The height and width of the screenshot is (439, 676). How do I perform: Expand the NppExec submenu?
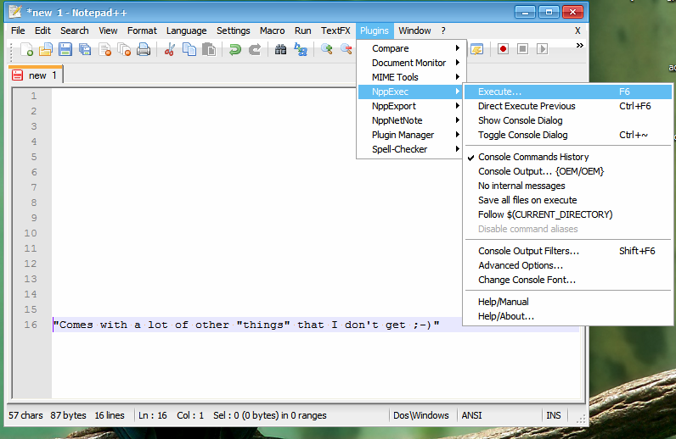(410, 92)
